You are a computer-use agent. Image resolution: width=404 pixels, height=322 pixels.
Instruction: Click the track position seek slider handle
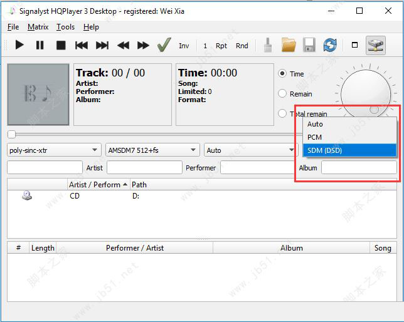[x=11, y=134]
